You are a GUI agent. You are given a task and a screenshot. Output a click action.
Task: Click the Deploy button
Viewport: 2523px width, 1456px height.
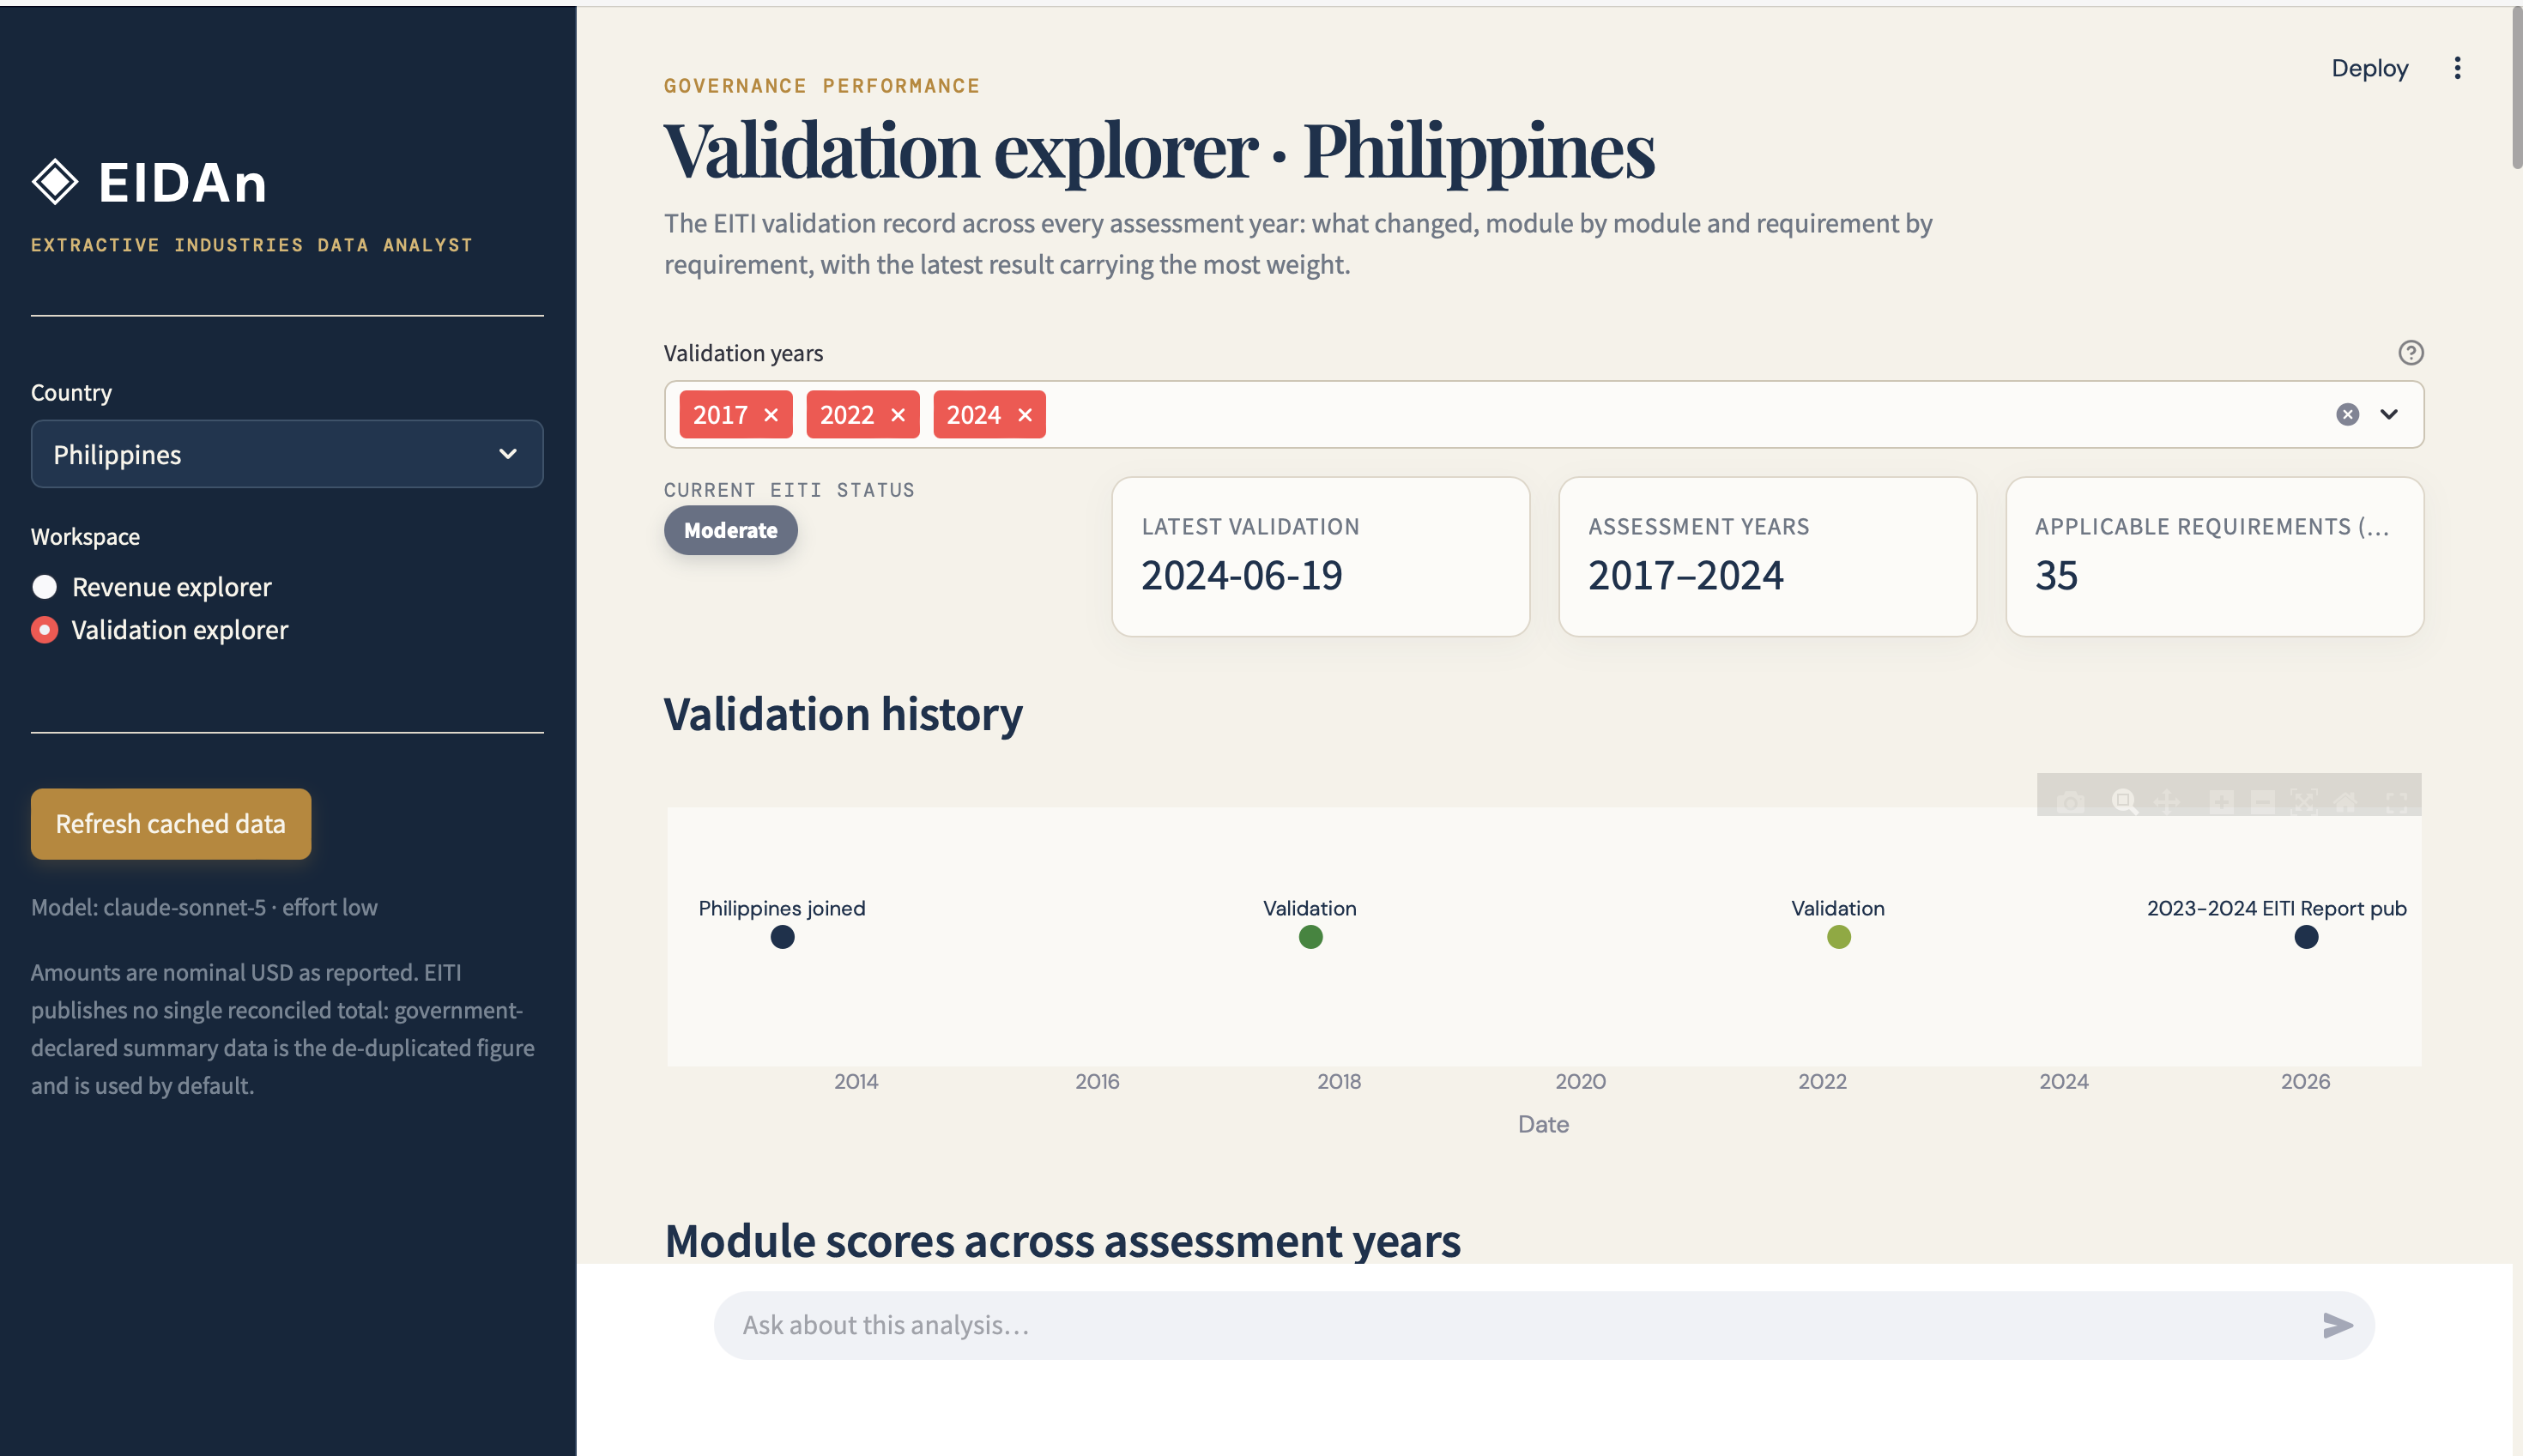point(2369,68)
